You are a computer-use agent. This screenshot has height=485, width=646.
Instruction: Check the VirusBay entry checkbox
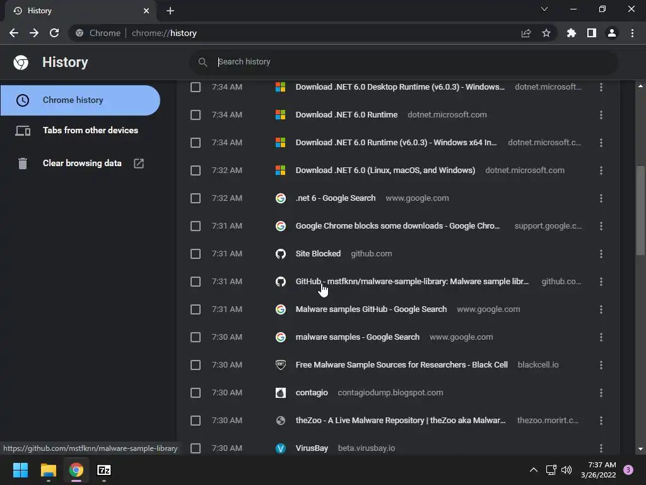tap(196, 448)
